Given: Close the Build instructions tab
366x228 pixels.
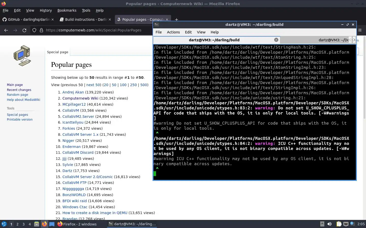Looking at the screenshot, I should coord(110,20).
